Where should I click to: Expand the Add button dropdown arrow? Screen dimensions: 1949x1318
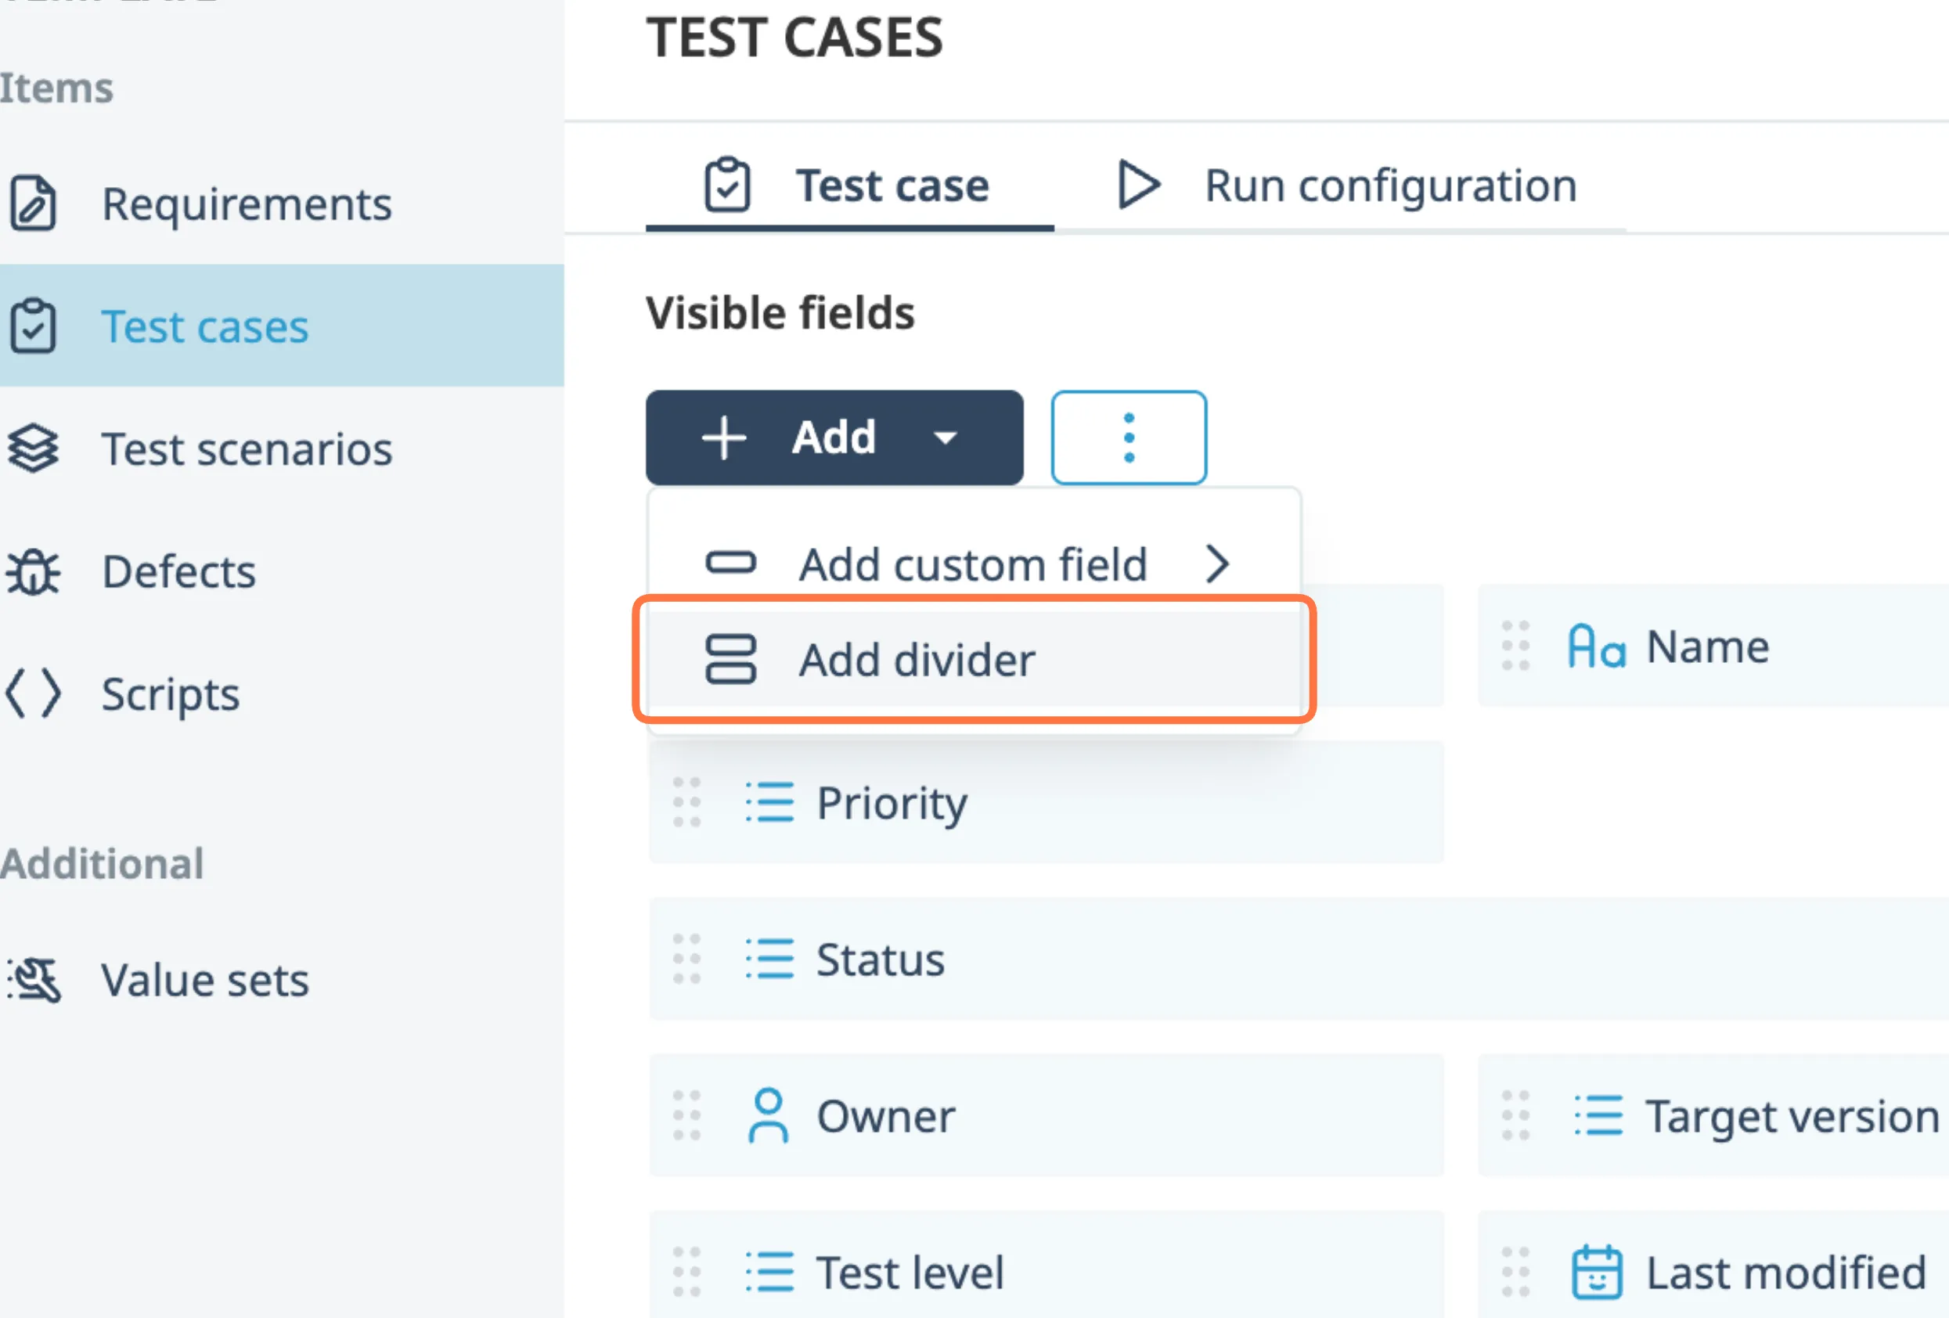[946, 438]
